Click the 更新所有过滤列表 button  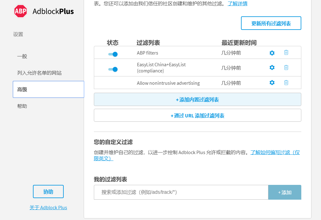271,23
